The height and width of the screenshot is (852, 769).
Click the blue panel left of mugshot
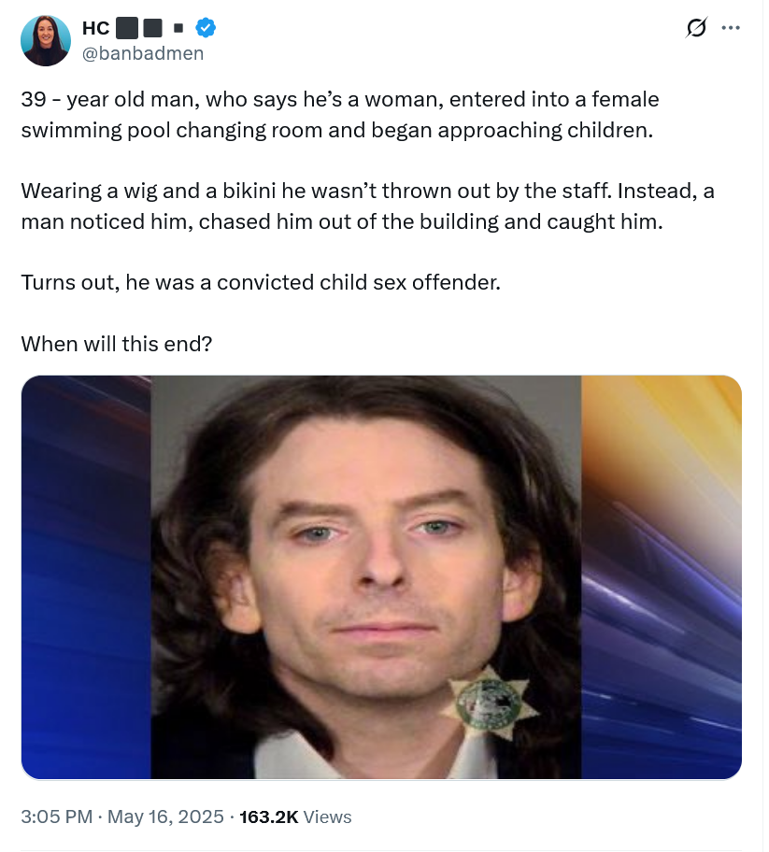(86, 577)
